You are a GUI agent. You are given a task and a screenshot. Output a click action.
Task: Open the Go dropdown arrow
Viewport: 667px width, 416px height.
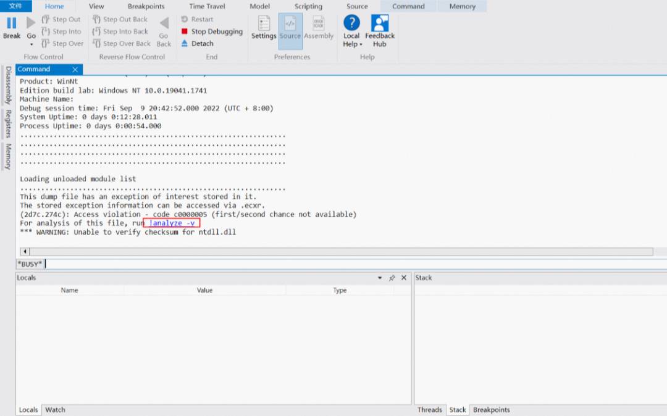(x=31, y=44)
